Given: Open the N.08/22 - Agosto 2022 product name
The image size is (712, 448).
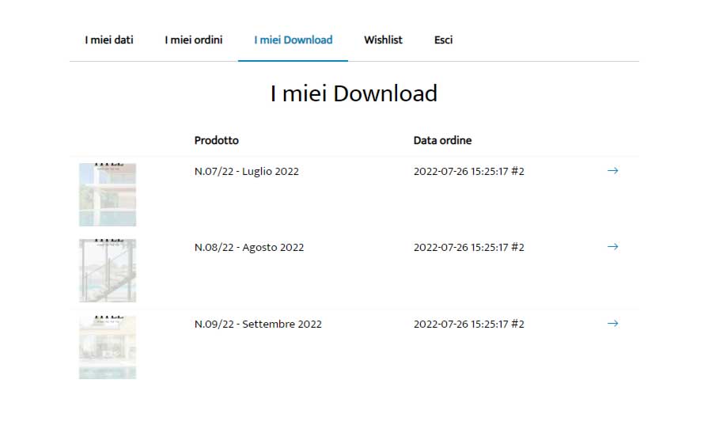Looking at the screenshot, I should (249, 248).
